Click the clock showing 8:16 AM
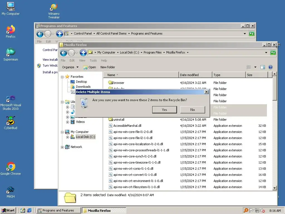The width and height of the screenshot is (285, 214). point(275,211)
